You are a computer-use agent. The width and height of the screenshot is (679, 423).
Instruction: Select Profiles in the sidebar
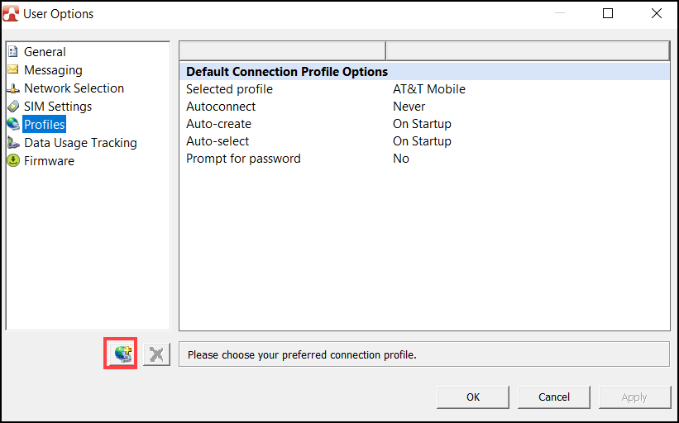[44, 125]
